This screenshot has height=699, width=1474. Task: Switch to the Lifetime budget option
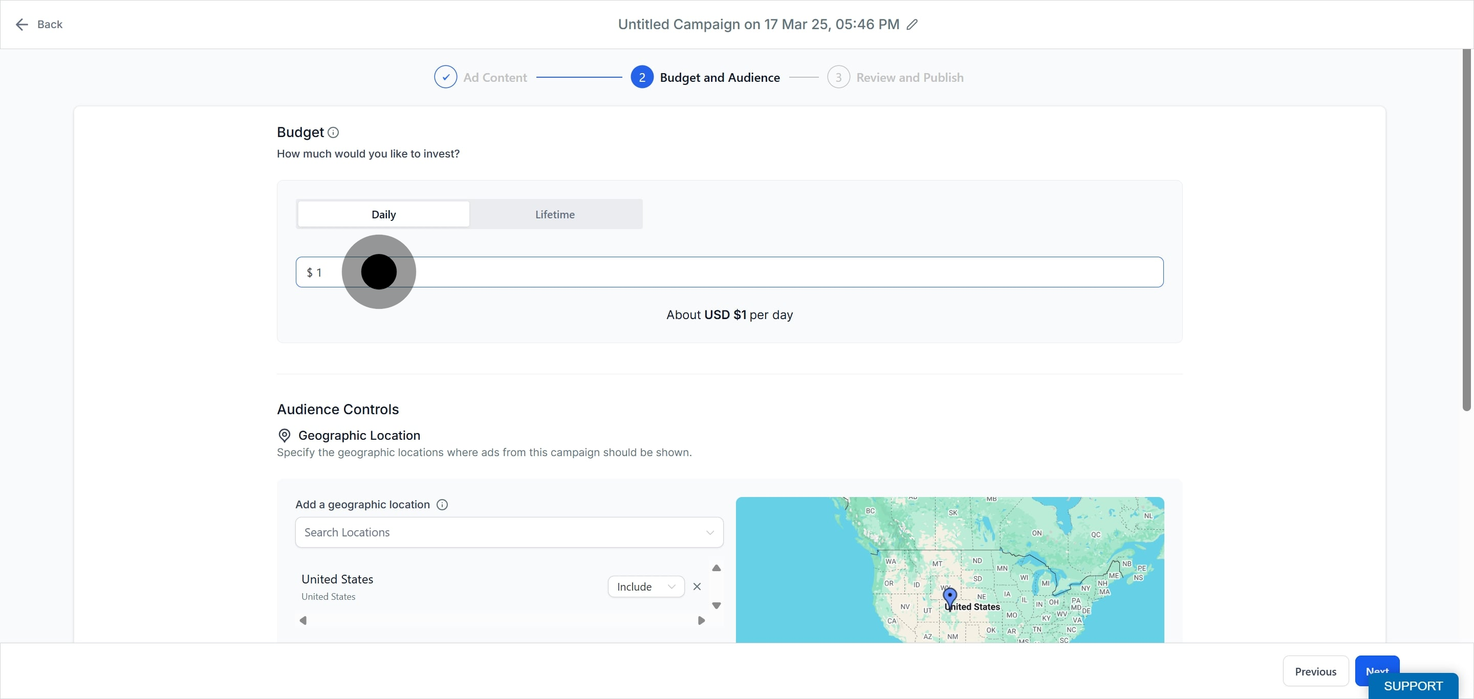(x=554, y=214)
